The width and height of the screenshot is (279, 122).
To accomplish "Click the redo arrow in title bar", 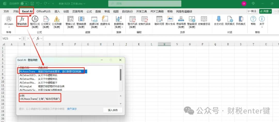I will coord(45,4).
